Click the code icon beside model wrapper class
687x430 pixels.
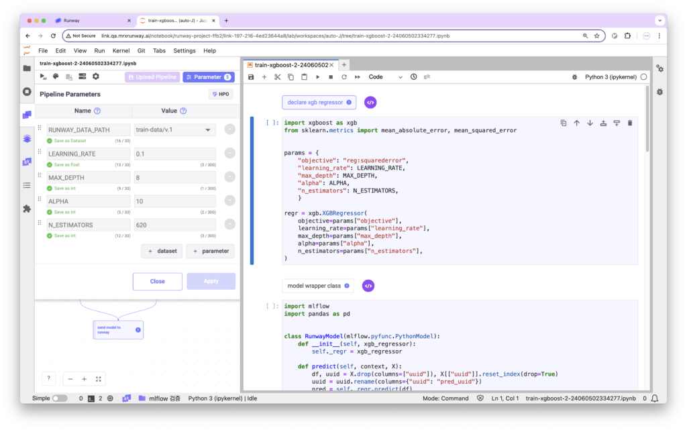[368, 286]
